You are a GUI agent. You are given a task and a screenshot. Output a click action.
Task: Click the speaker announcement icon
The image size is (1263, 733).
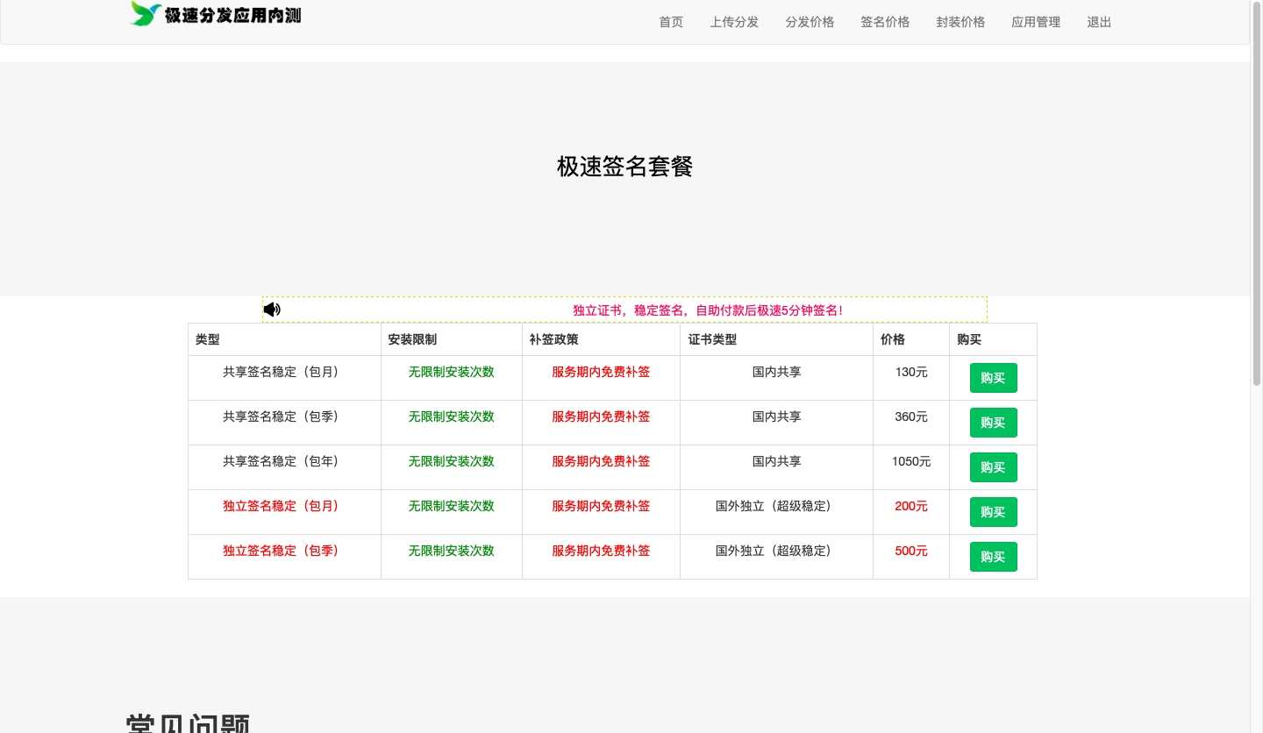pos(272,310)
